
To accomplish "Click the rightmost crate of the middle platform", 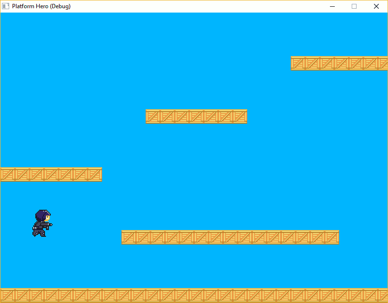I will [x=240, y=116].
